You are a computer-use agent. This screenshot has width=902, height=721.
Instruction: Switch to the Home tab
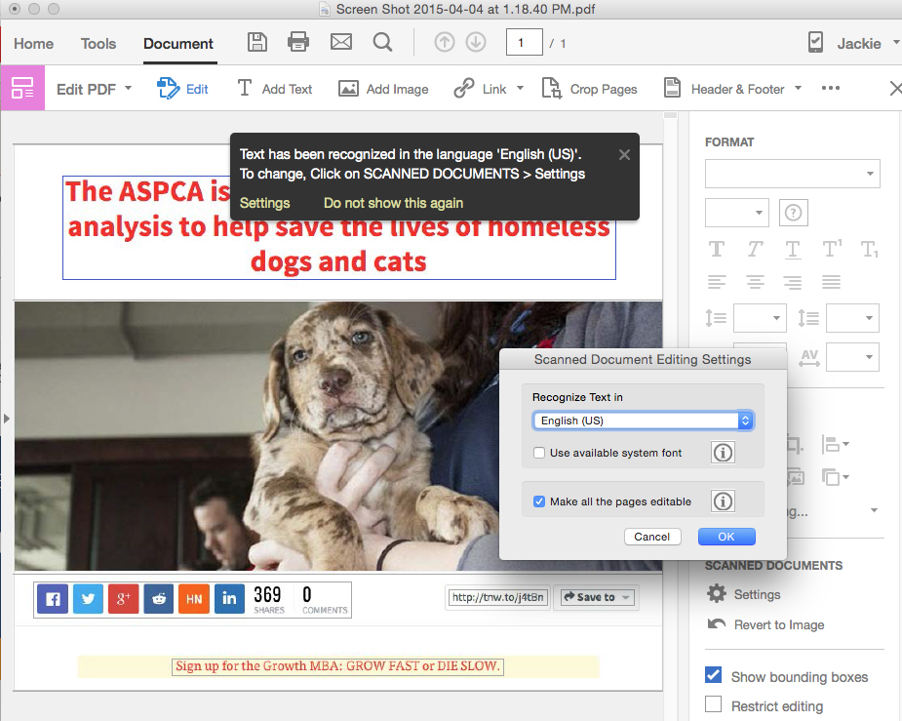pyautogui.click(x=33, y=43)
